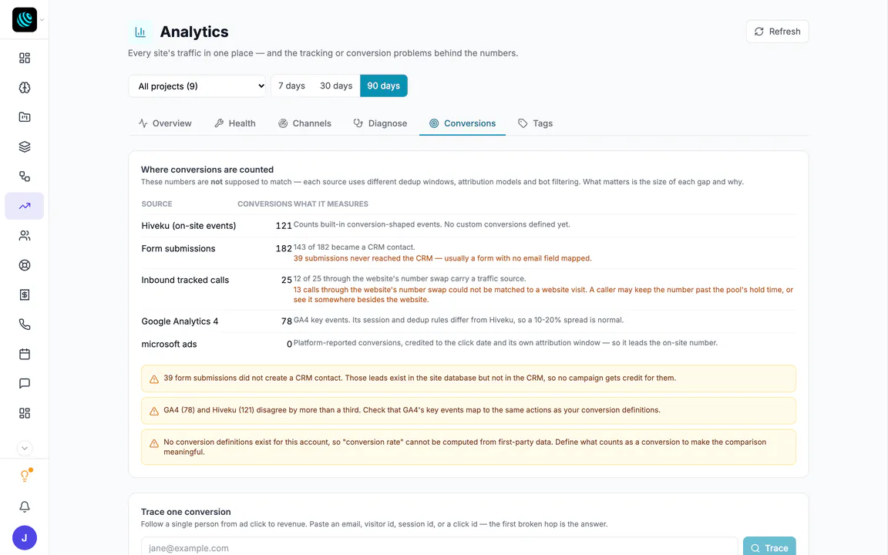This screenshot has width=888, height=555.
Task: Select the 30 days range
Action: [x=336, y=86]
